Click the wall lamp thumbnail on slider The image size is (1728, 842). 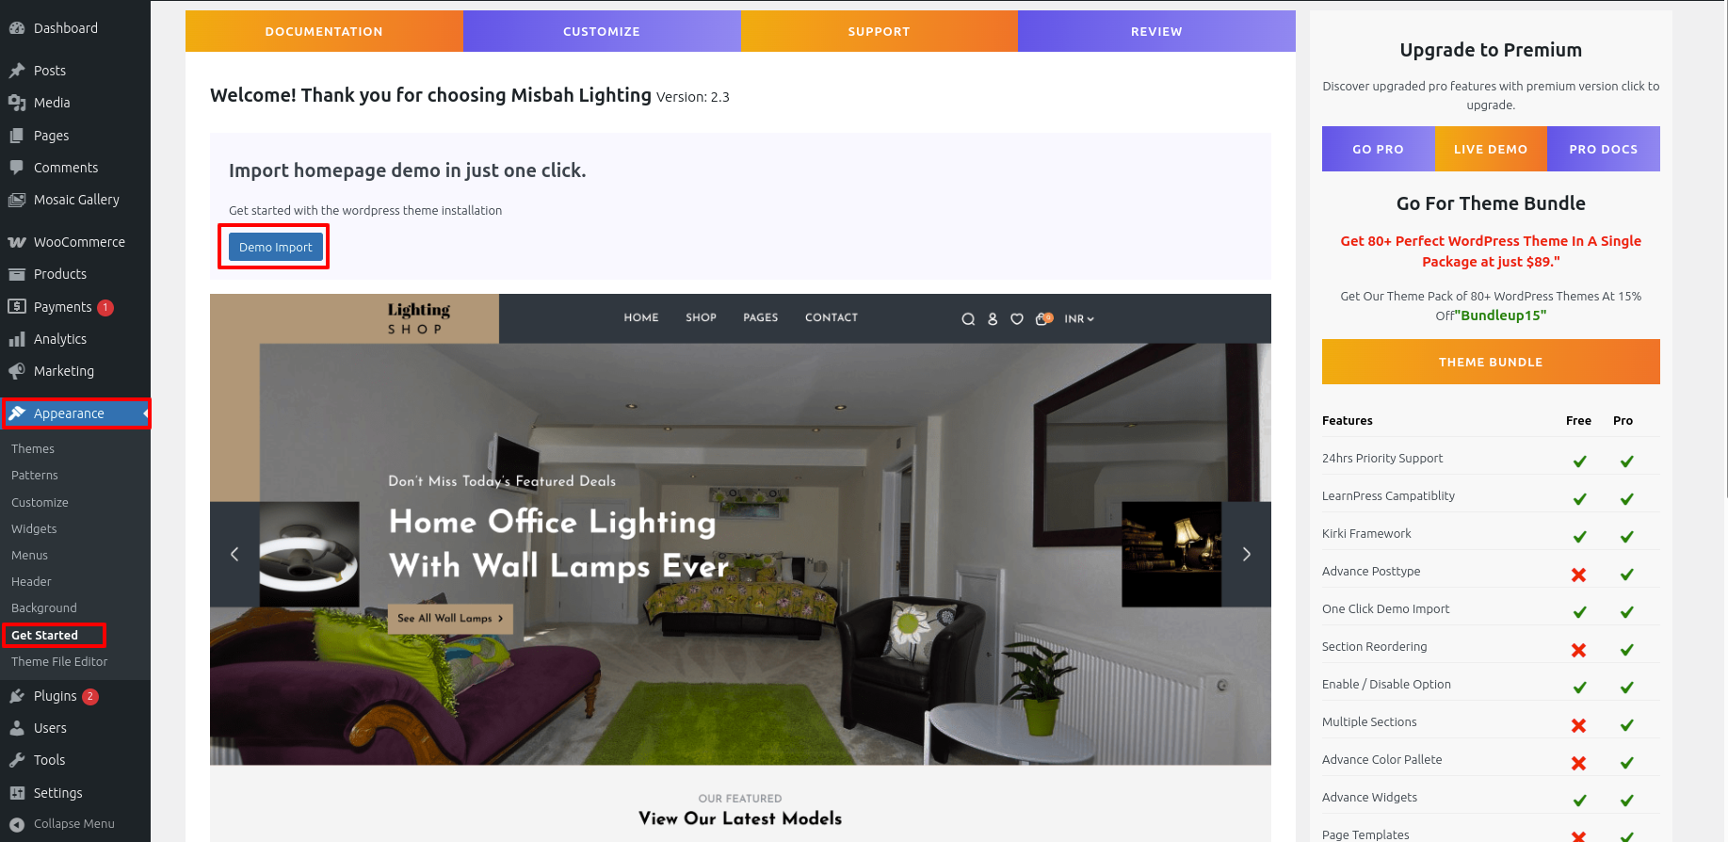(x=1171, y=554)
